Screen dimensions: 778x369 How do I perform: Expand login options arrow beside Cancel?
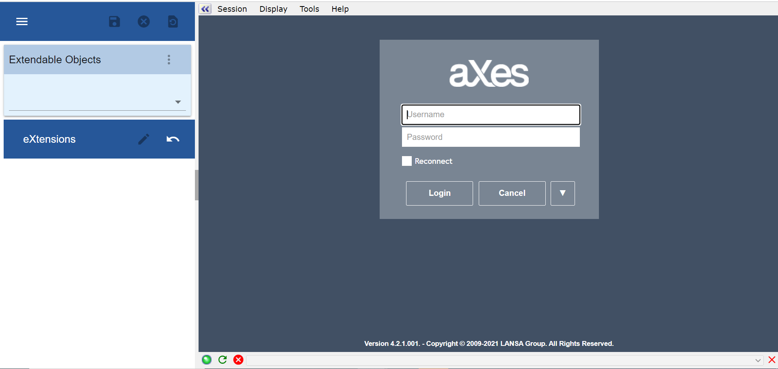tap(562, 193)
